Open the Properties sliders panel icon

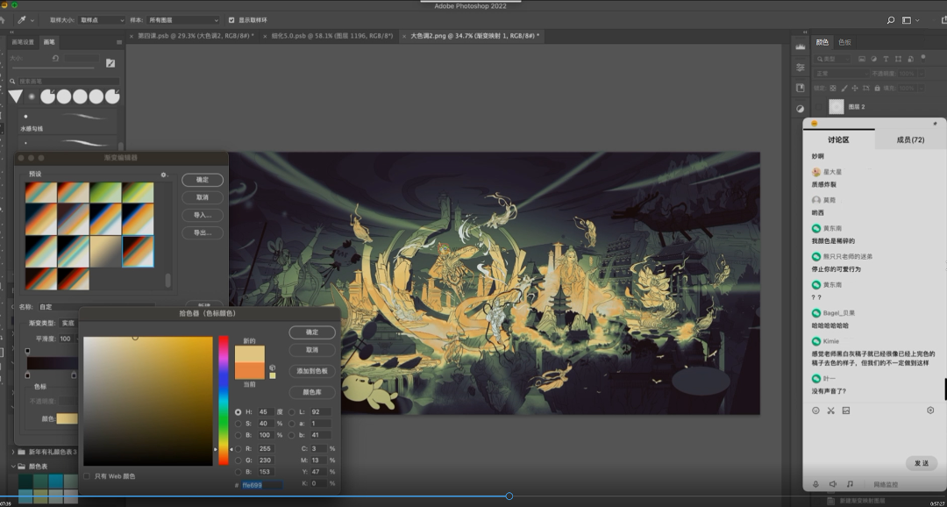(801, 67)
